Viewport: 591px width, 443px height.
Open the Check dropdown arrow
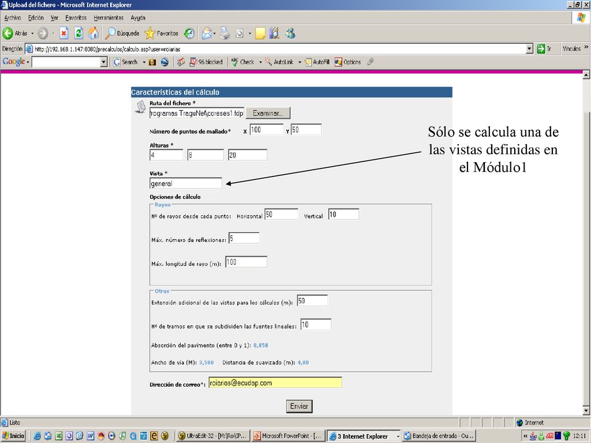point(260,62)
